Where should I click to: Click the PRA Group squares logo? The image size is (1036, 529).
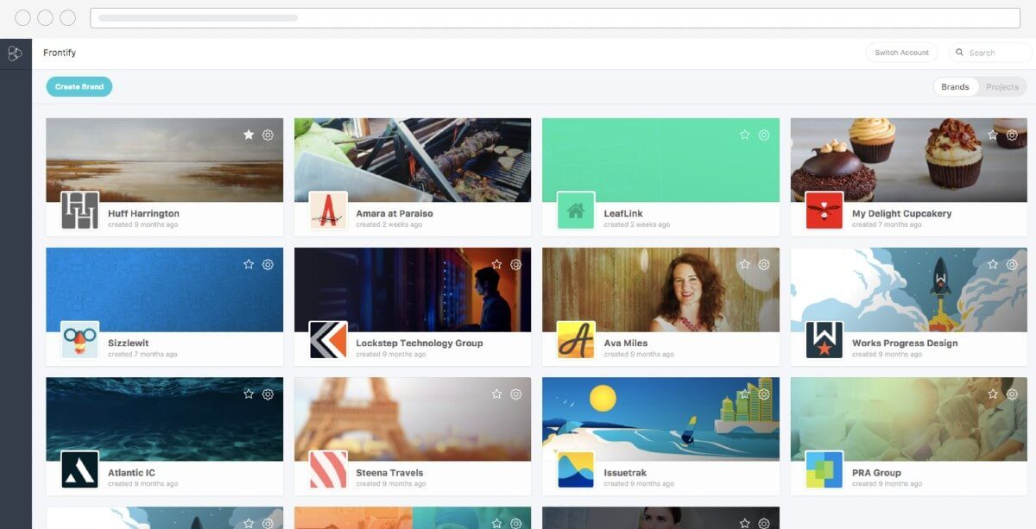824,469
